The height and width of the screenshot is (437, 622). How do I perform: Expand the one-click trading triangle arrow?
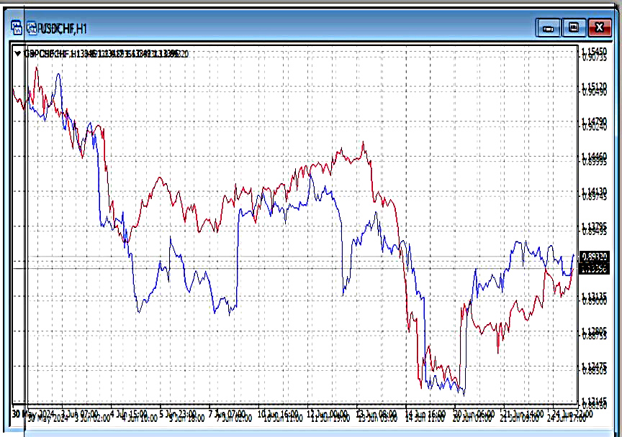pyautogui.click(x=17, y=53)
